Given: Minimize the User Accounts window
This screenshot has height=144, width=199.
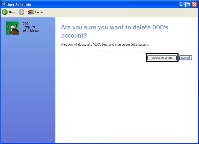Looking at the screenshot, I should click(x=182, y=5).
